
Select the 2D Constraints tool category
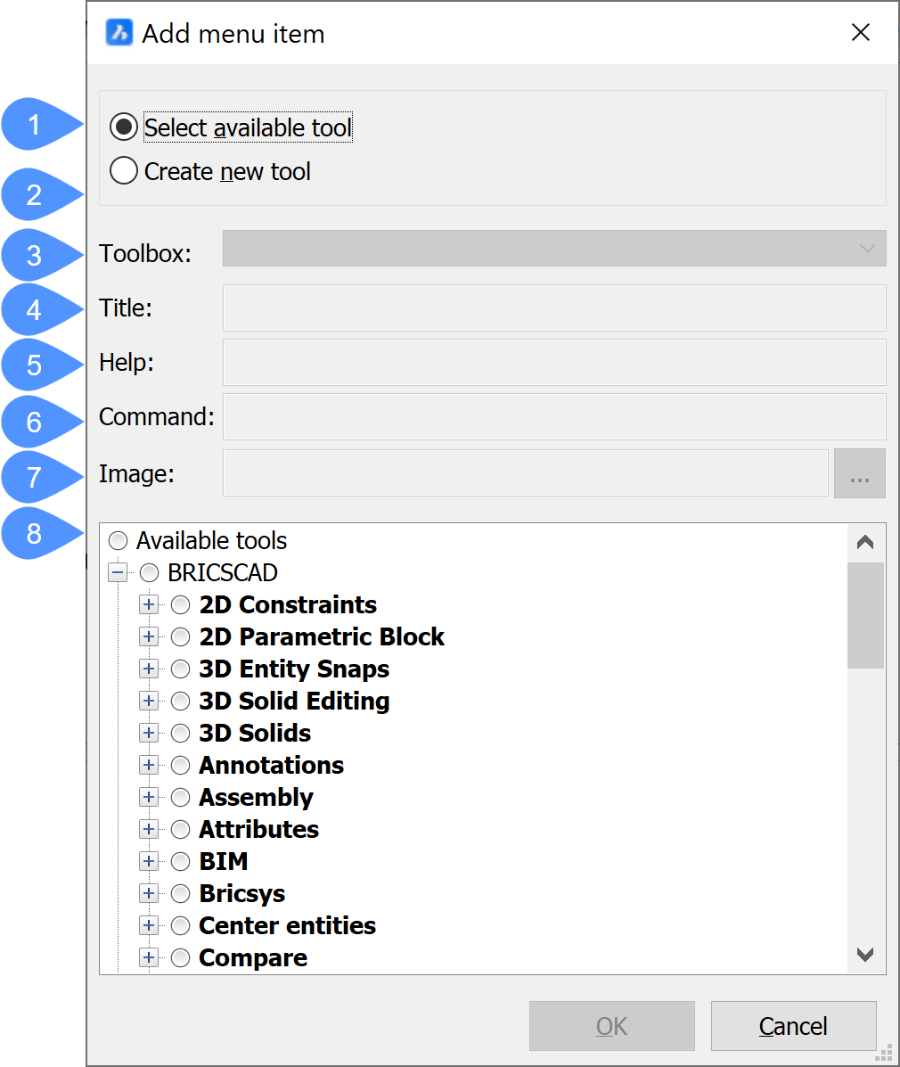pos(287,605)
